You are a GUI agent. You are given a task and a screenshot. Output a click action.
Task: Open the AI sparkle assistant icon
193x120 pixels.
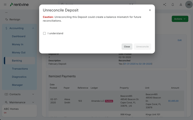coord(165,4)
